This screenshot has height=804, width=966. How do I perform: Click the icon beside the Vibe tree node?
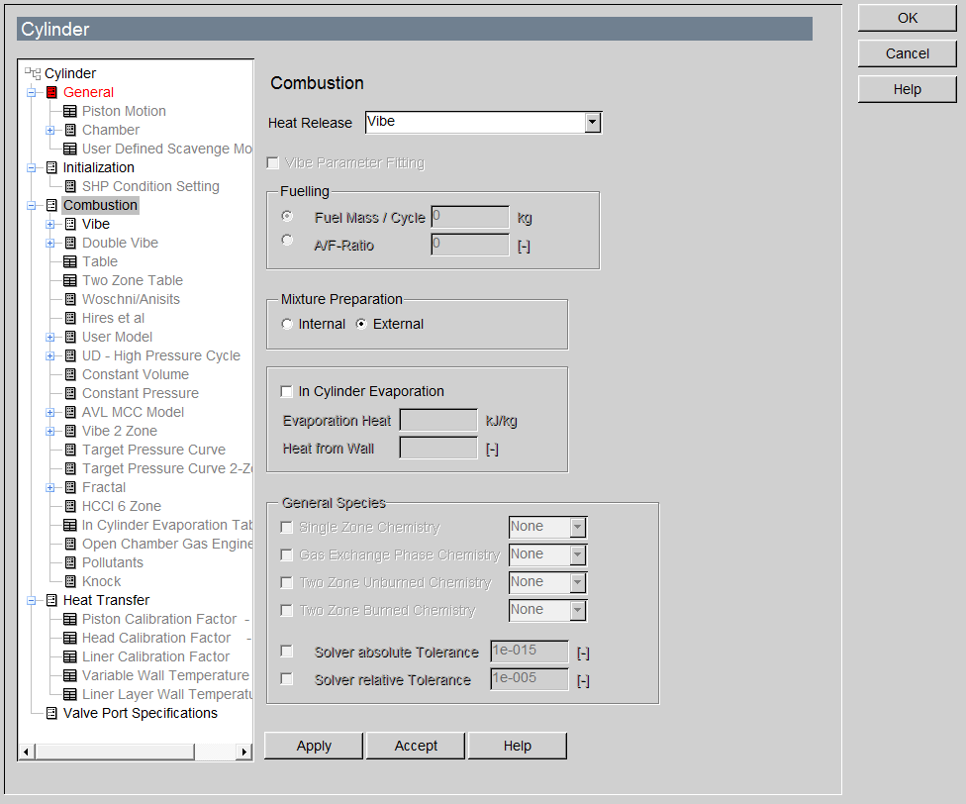[70, 224]
